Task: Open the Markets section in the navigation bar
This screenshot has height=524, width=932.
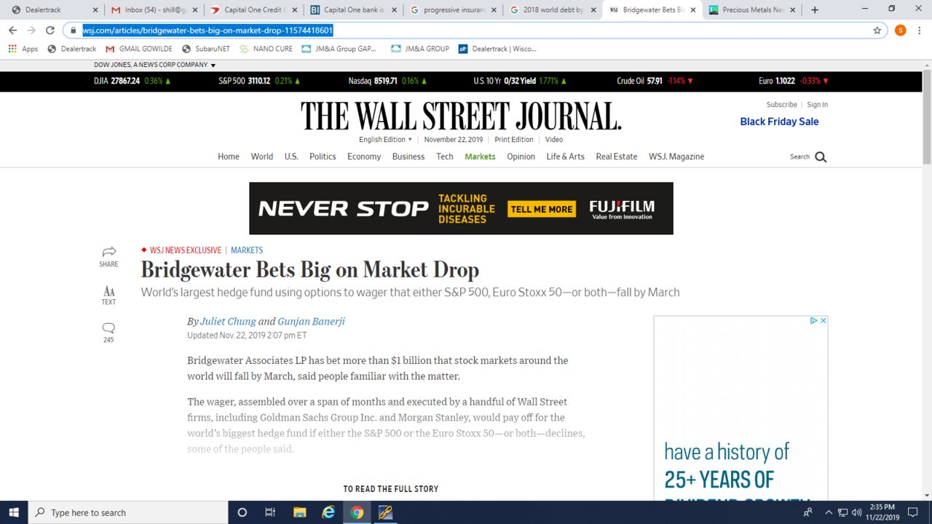Action: [480, 156]
